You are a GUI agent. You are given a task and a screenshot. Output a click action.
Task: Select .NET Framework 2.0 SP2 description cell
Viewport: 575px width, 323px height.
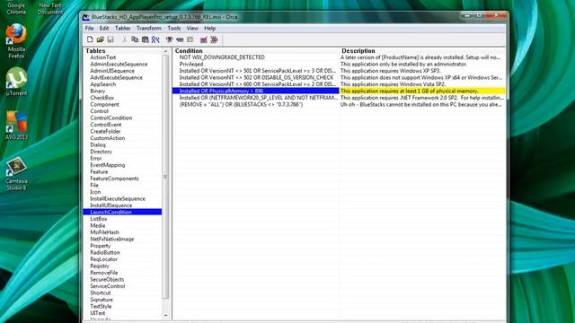[422, 98]
